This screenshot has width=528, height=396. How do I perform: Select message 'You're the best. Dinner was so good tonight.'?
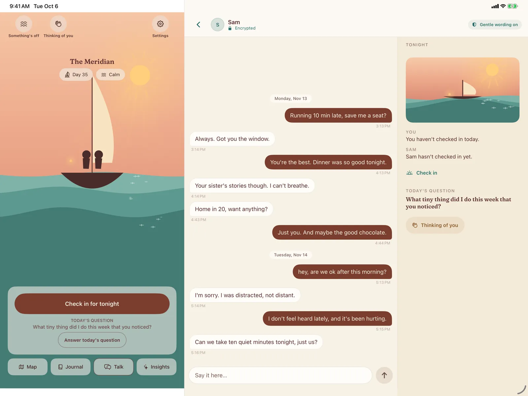pos(328,162)
